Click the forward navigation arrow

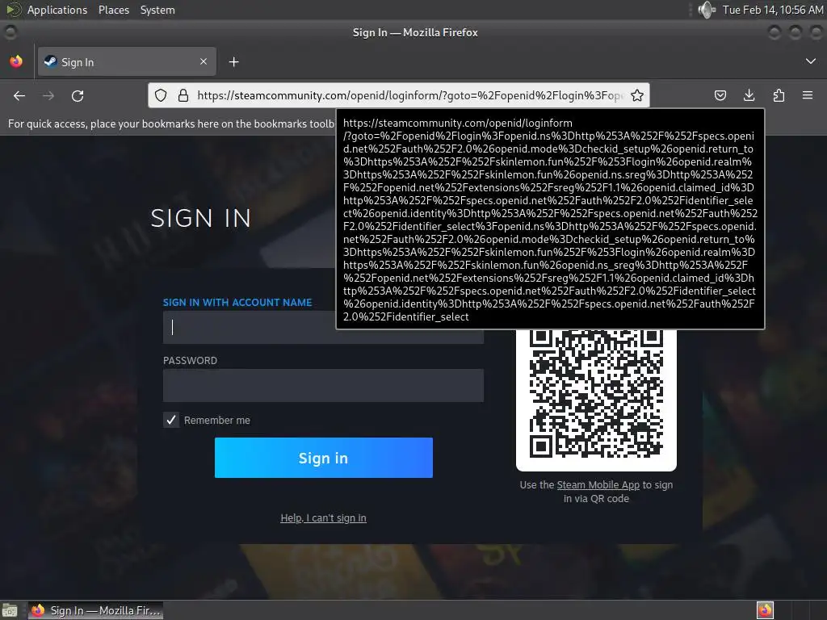48,95
